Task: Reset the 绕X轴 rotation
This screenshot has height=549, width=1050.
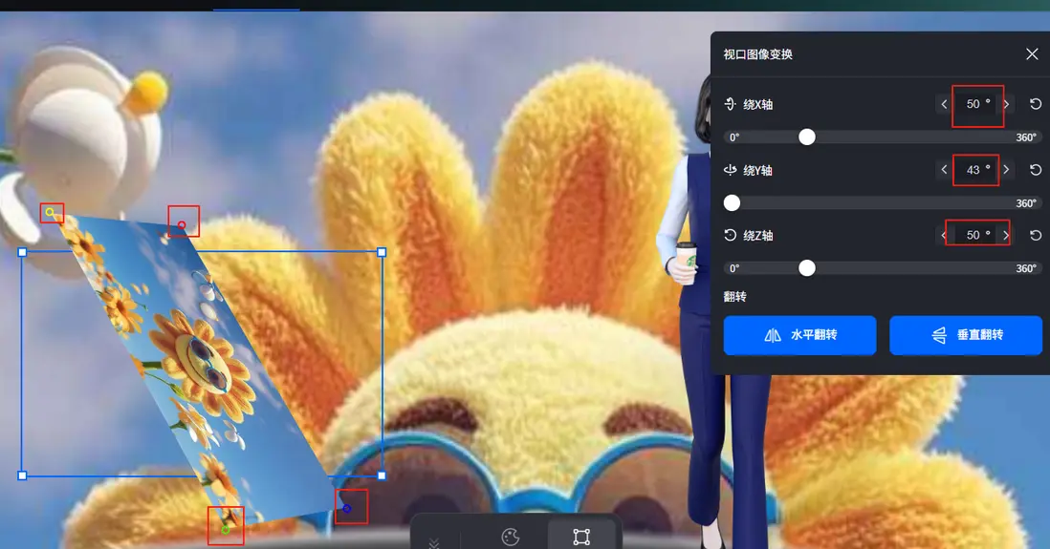Action: [x=1036, y=104]
